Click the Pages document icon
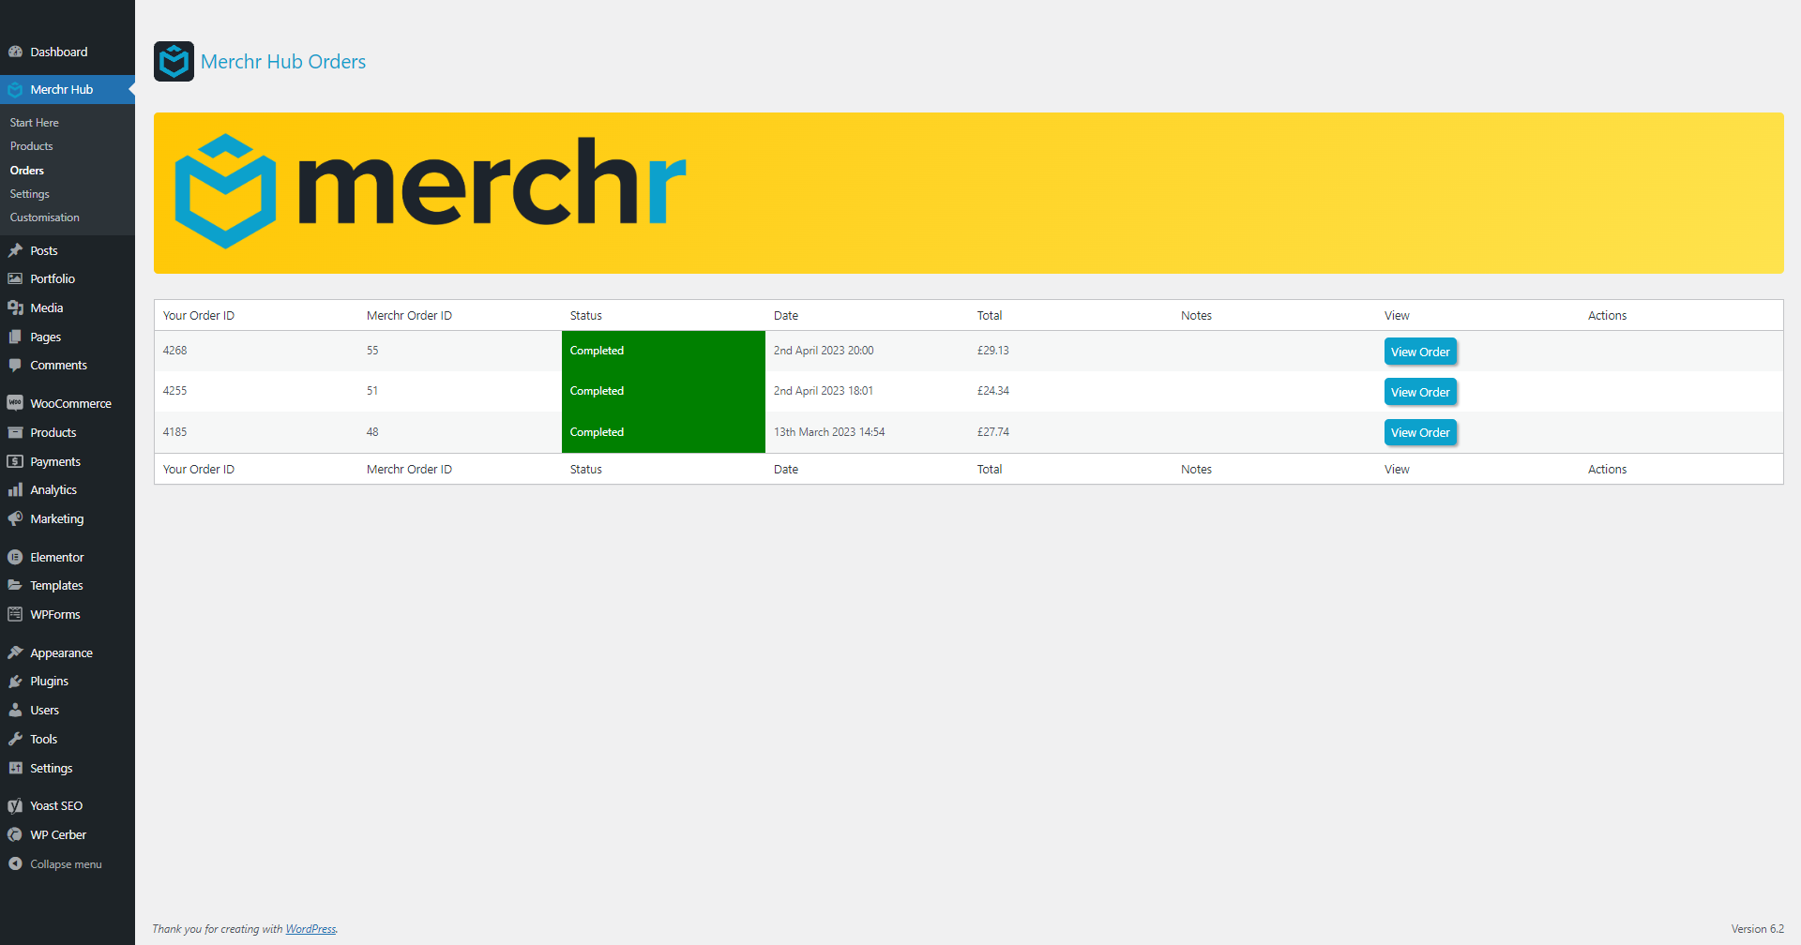This screenshot has width=1801, height=945. point(15,337)
